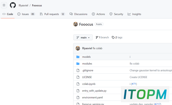
Task: View the 2 tags link
Action: click(x=117, y=37)
